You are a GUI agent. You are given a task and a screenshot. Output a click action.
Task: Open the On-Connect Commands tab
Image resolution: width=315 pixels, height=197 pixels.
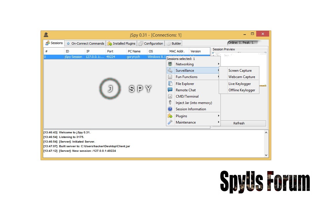[85, 43]
